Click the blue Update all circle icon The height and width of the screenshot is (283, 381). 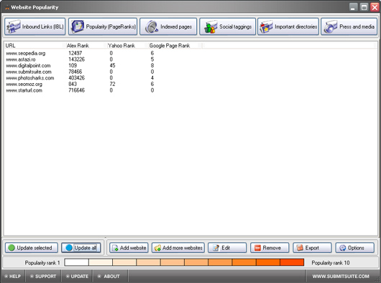tap(69, 248)
